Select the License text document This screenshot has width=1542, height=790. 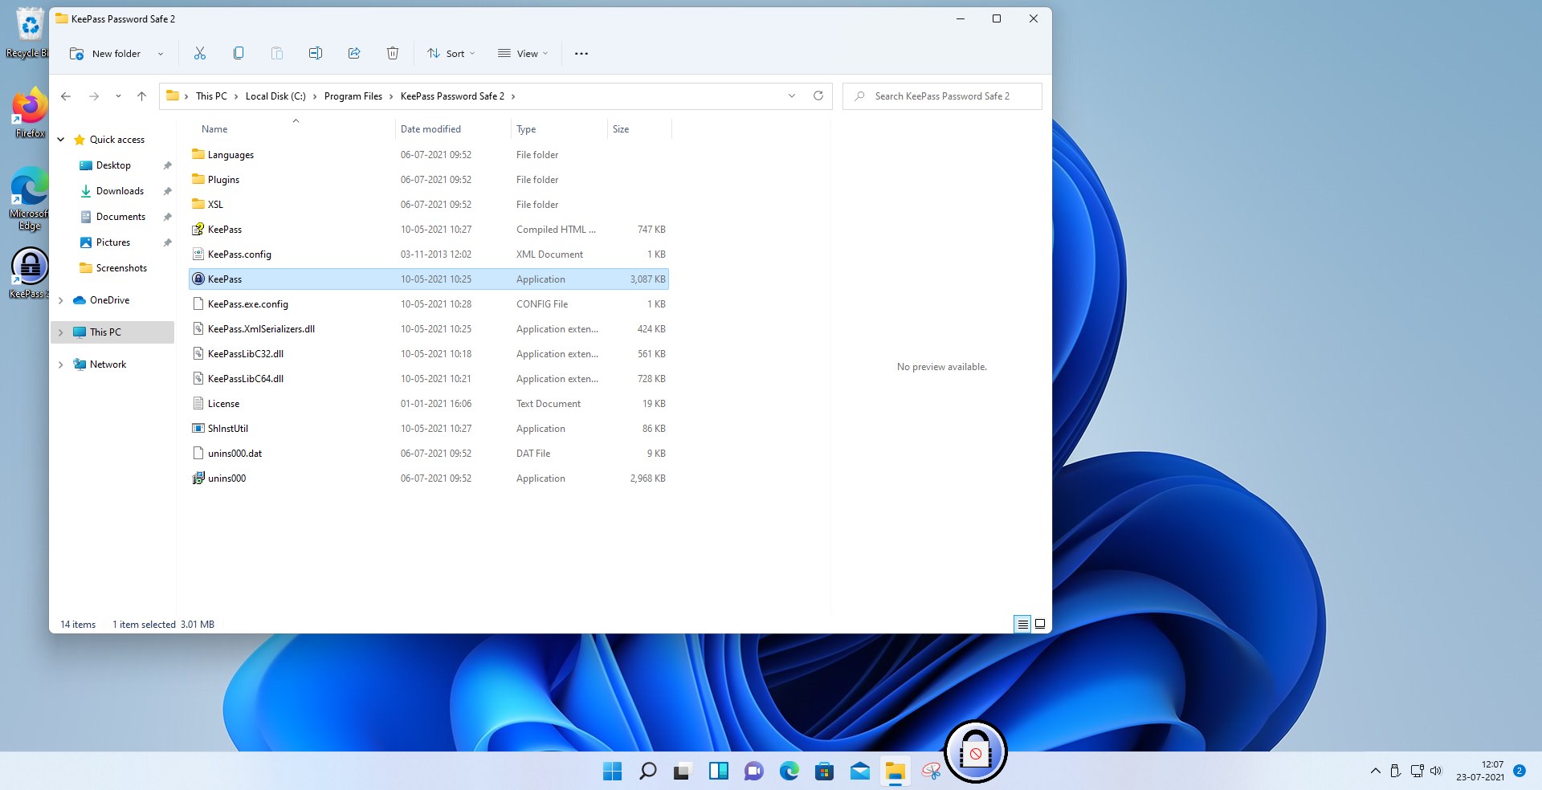pos(429,404)
